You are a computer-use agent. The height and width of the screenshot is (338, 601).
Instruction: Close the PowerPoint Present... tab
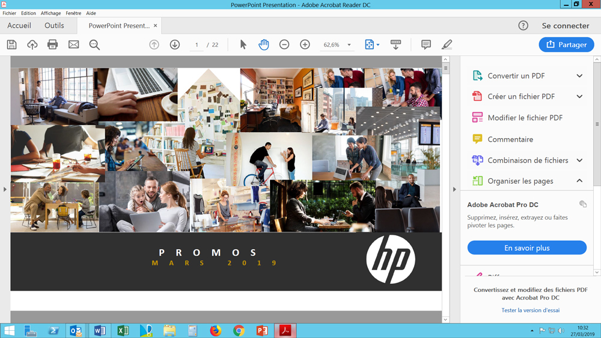point(155,26)
